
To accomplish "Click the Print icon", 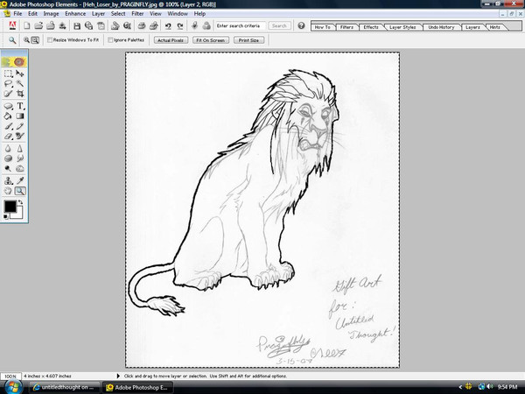I will coord(142,25).
